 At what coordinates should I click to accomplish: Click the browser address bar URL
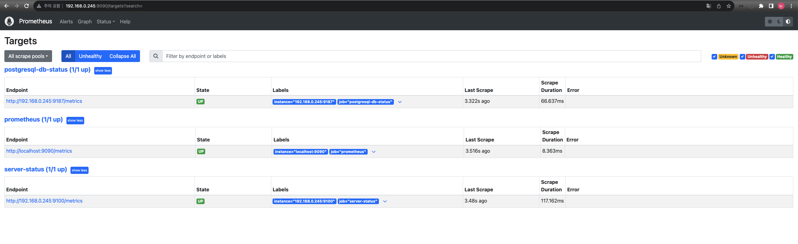click(104, 6)
